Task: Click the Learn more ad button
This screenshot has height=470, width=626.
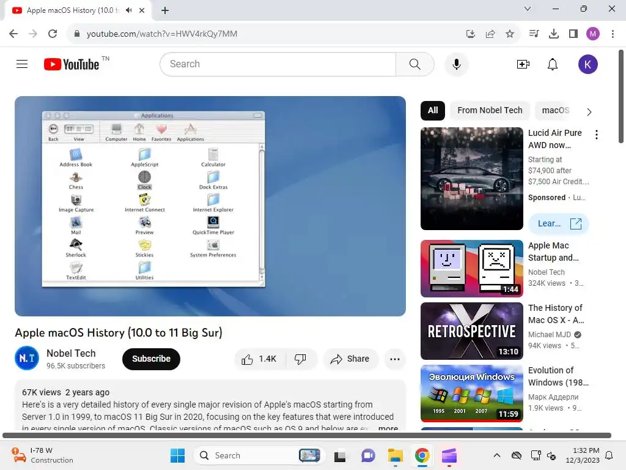Action: coord(559,224)
